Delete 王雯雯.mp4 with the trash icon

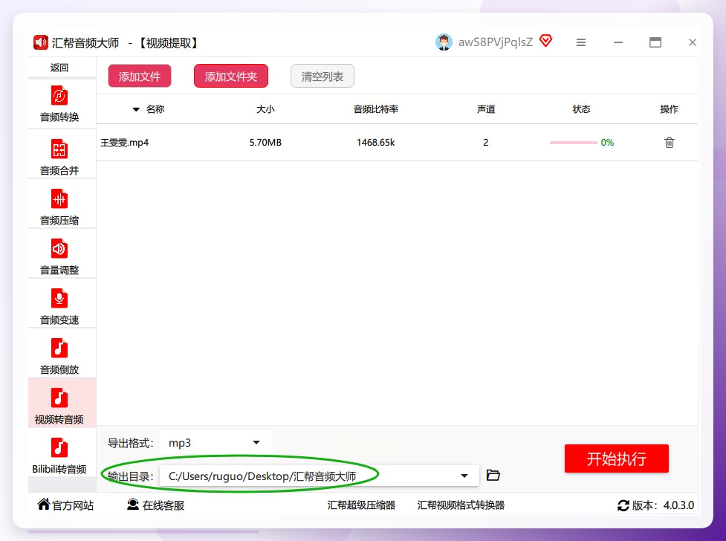click(x=669, y=142)
